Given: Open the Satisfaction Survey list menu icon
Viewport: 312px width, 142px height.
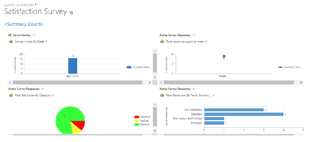Looking at the screenshot, I should [71, 12].
